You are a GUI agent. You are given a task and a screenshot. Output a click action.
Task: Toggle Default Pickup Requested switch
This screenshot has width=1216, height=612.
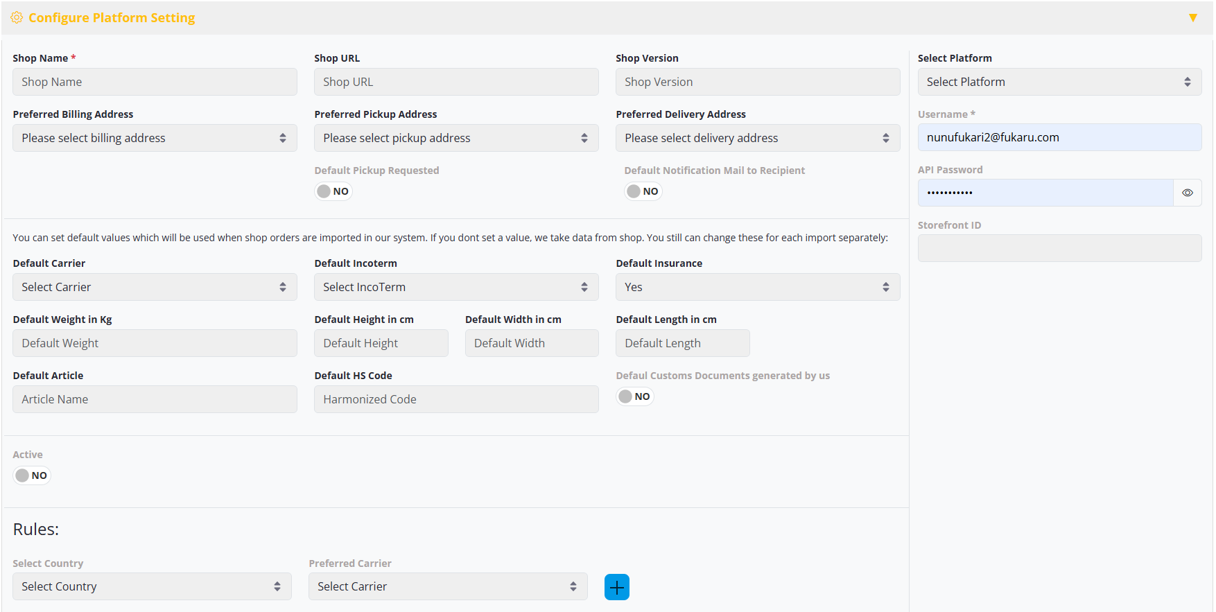coord(333,191)
